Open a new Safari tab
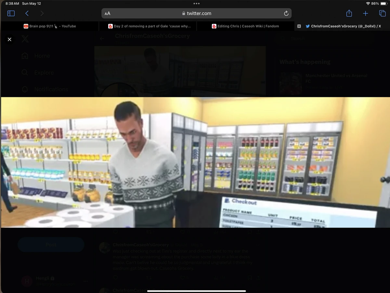This screenshot has width=390, height=293. coord(365,13)
